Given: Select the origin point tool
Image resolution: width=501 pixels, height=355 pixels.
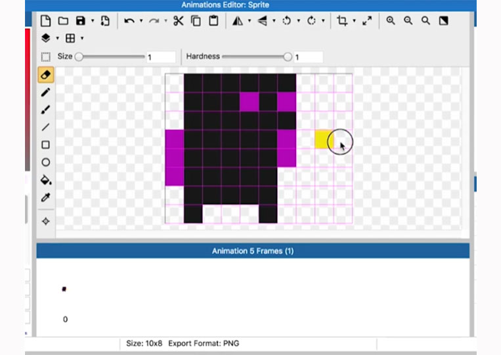Looking at the screenshot, I should [46, 221].
